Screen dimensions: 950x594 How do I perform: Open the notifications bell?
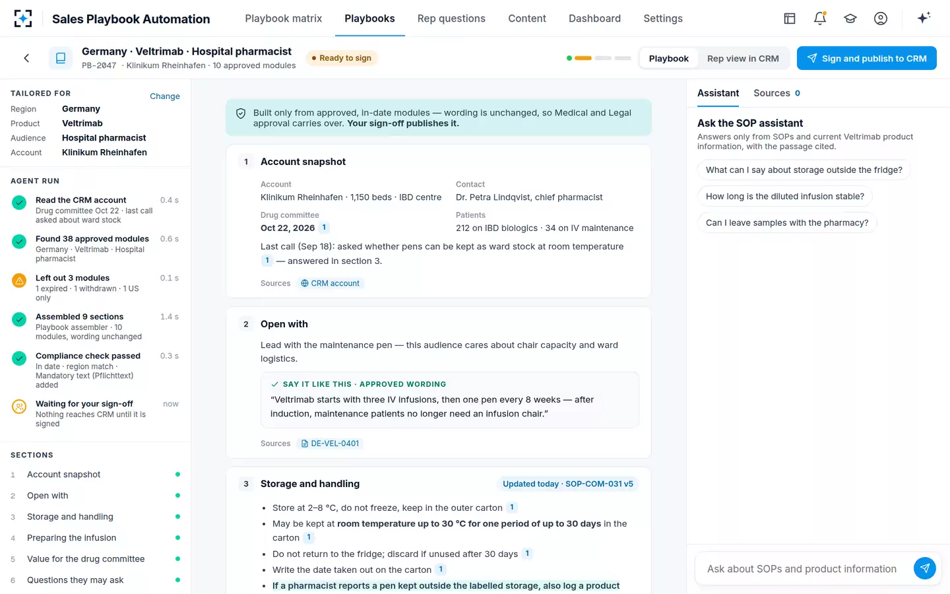(820, 18)
